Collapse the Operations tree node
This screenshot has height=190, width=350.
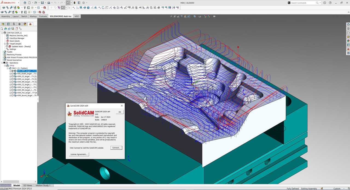click(2, 63)
